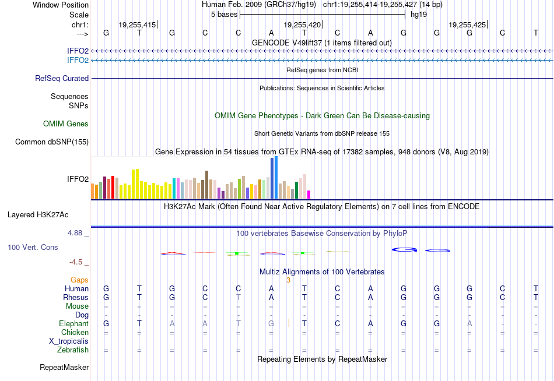The height and width of the screenshot is (381, 554).
Task: Click Short Genetic Variants from dbSNP title
Action: pyautogui.click(x=322, y=133)
